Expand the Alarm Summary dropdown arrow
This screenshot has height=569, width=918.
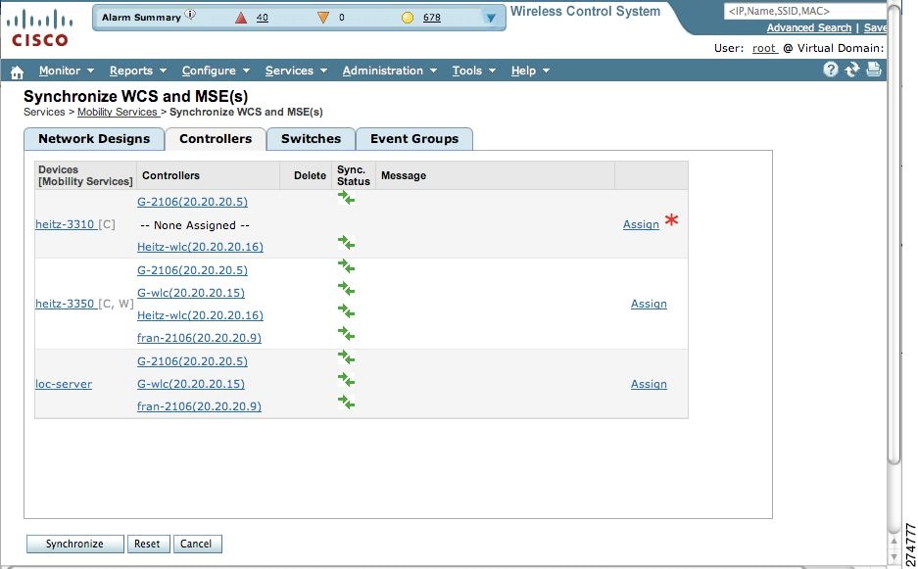point(491,19)
